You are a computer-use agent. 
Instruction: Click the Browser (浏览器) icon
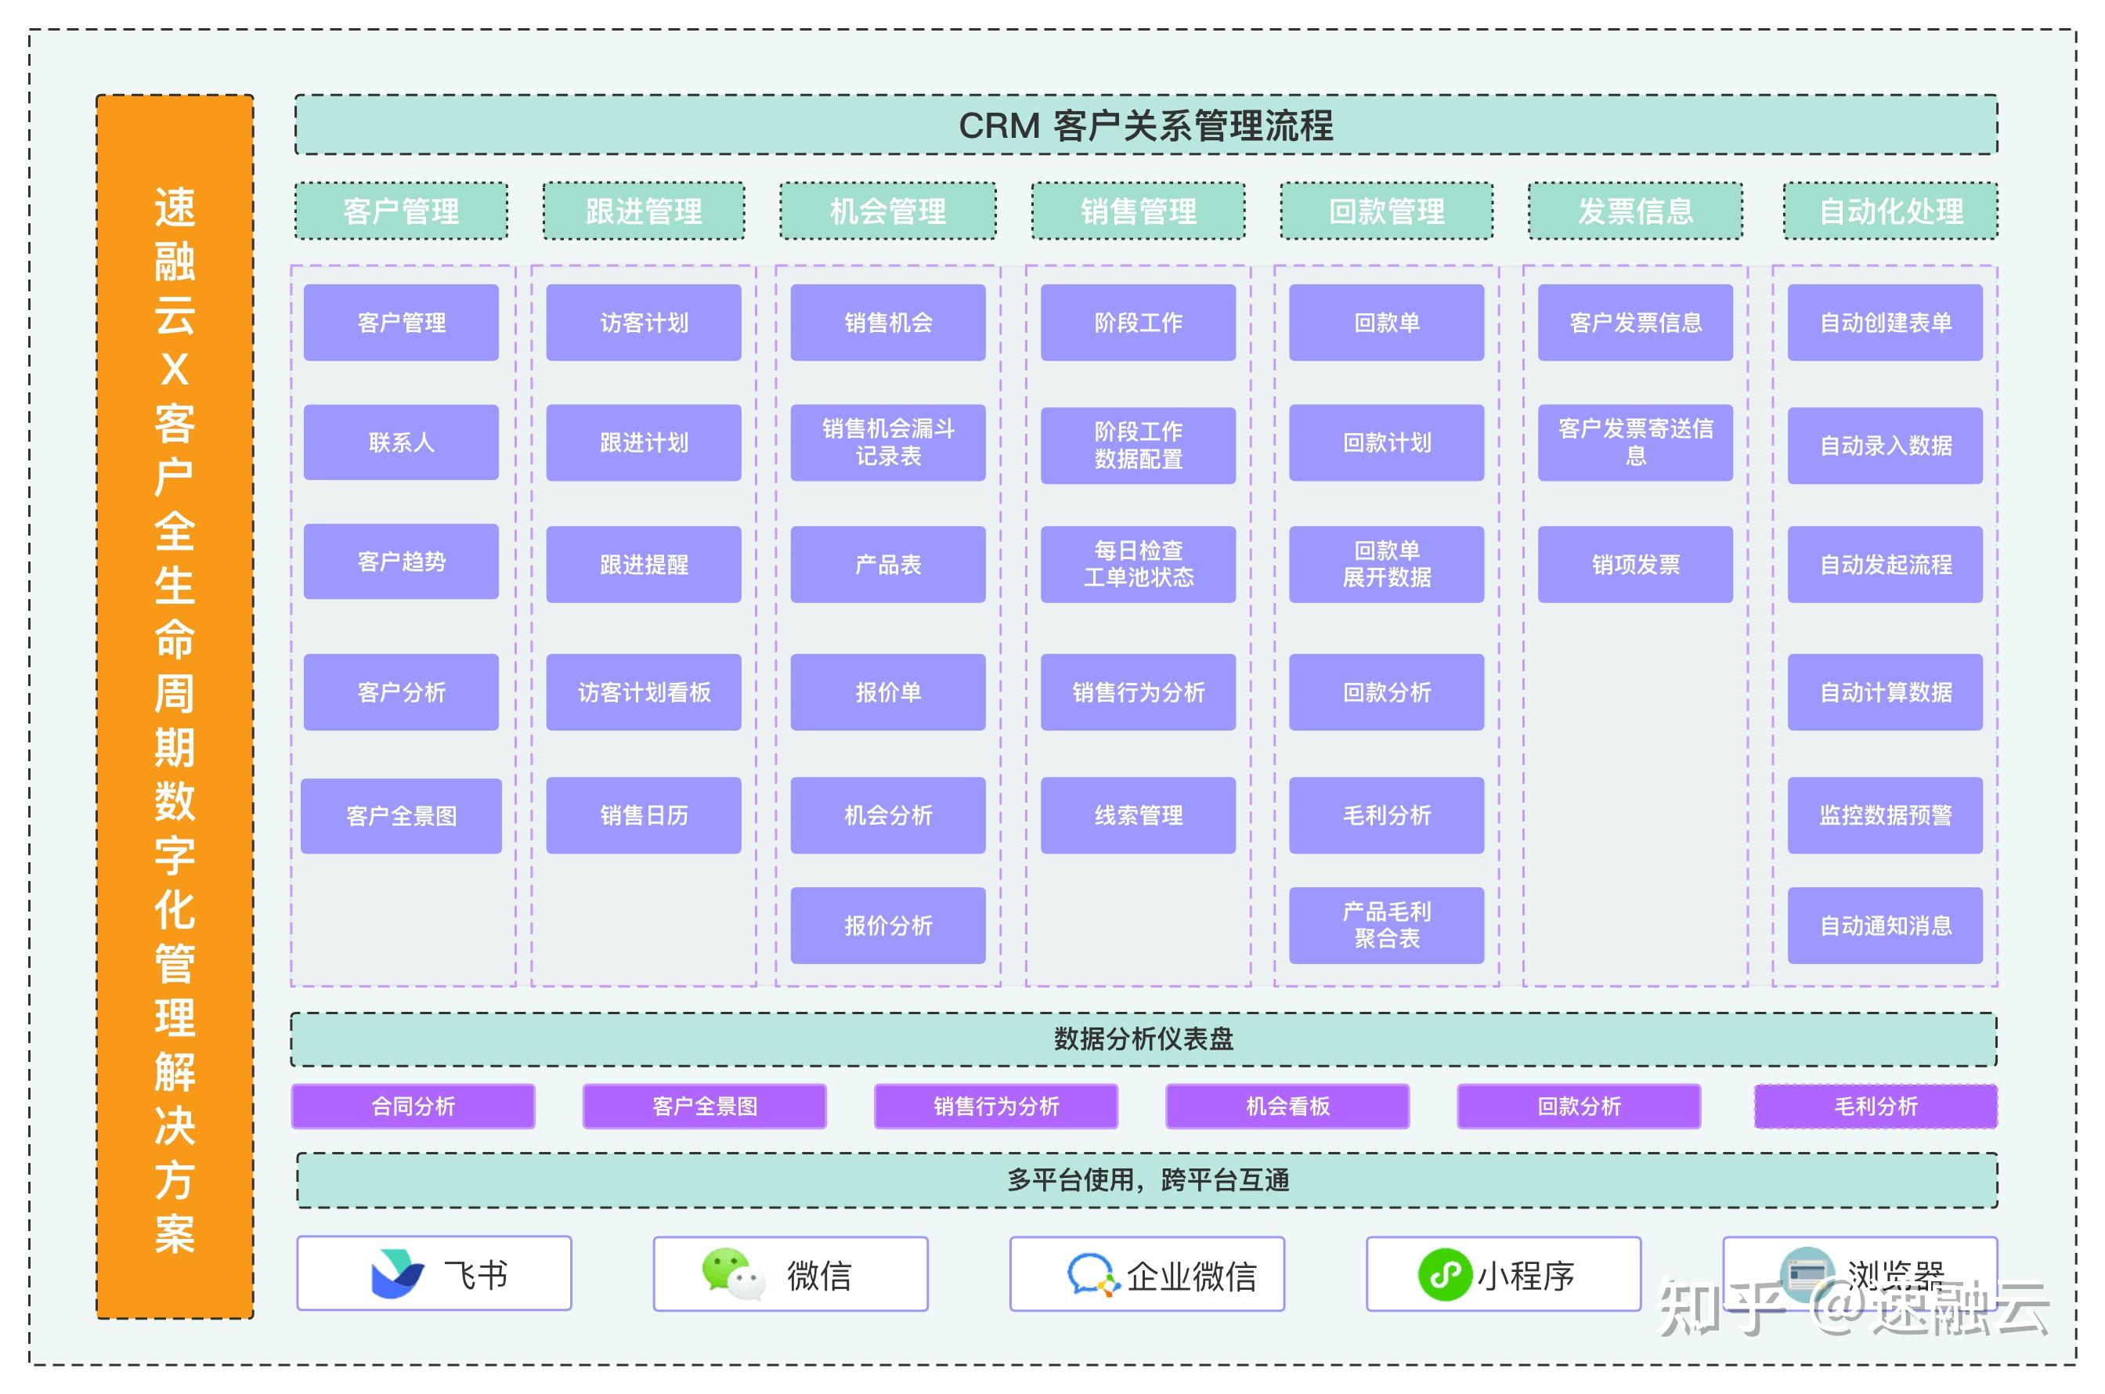[1807, 1273]
